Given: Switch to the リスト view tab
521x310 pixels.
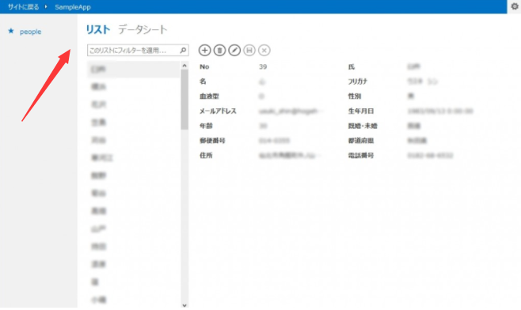Looking at the screenshot, I should pos(97,29).
